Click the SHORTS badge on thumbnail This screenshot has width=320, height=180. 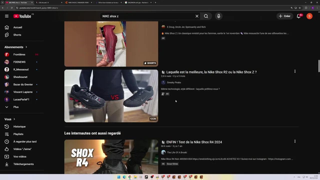pos(150,63)
